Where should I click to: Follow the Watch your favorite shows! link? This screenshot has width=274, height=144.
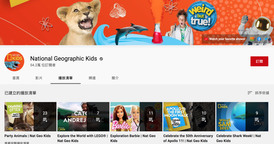coord(227,39)
